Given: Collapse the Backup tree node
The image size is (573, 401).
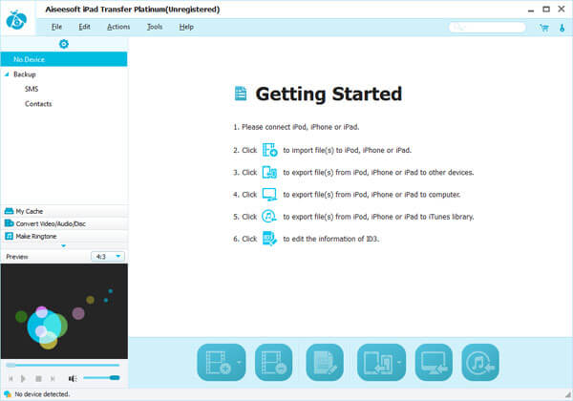Looking at the screenshot, I should click(7, 74).
